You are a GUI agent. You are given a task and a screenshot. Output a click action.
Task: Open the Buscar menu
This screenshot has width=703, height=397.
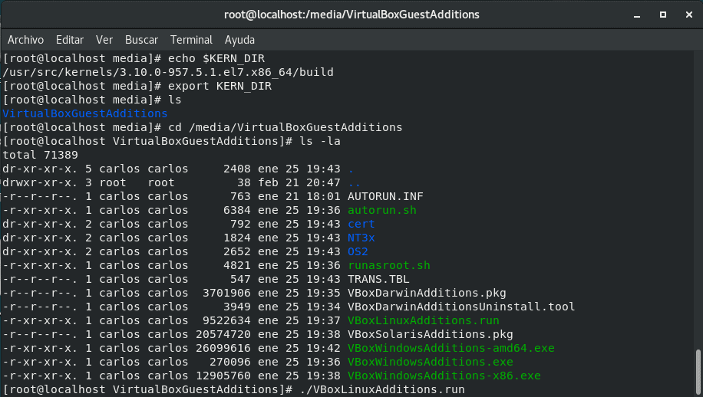click(141, 40)
